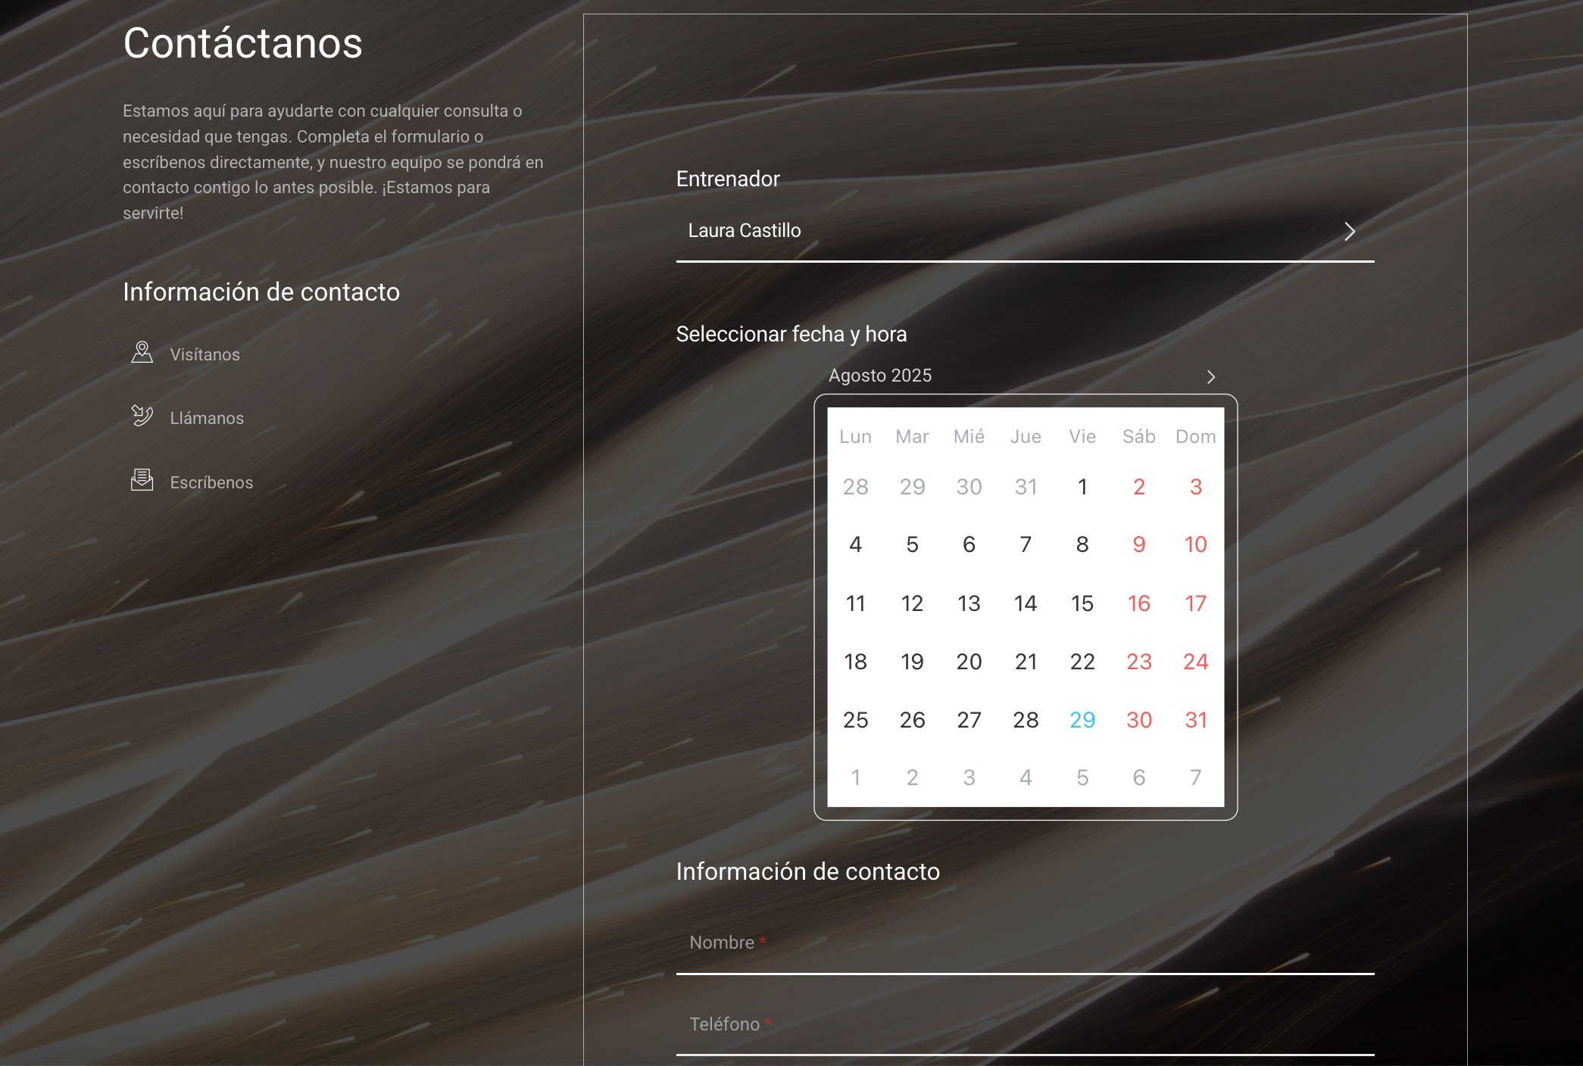Select Monday August 4 date
This screenshot has width=1583, height=1066.
tap(855, 544)
